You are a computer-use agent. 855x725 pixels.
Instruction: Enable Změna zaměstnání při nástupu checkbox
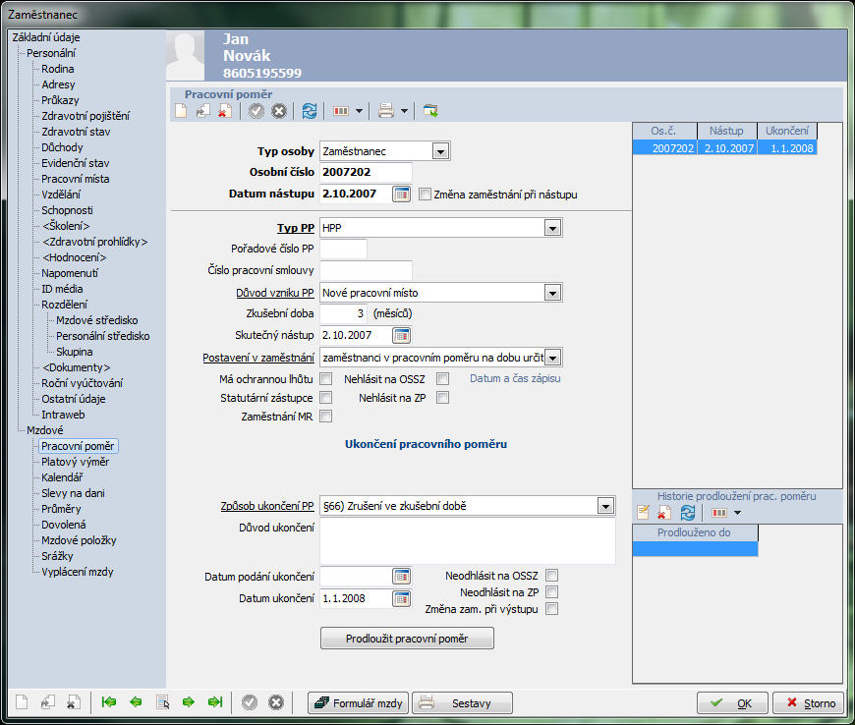coord(426,195)
